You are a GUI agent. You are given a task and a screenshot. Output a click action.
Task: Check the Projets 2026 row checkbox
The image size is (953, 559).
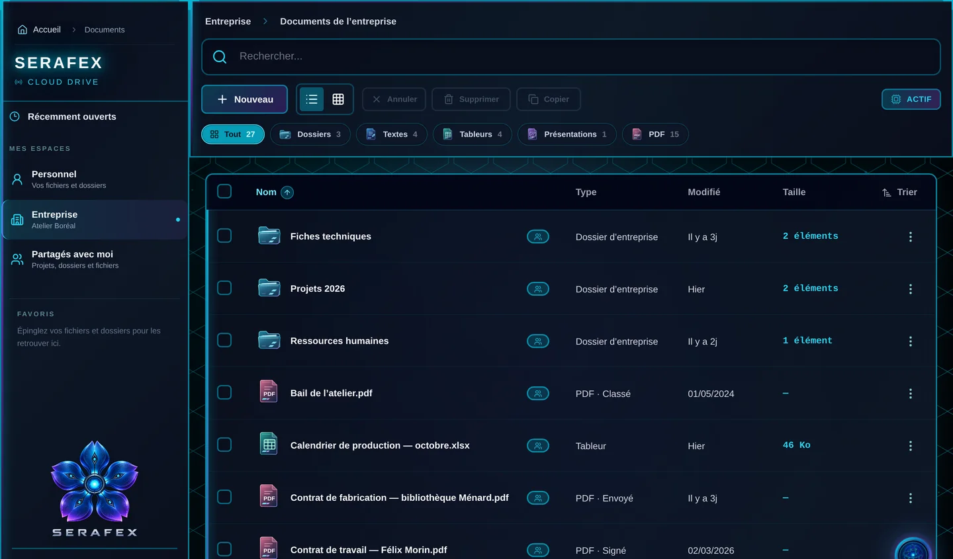[x=224, y=288]
